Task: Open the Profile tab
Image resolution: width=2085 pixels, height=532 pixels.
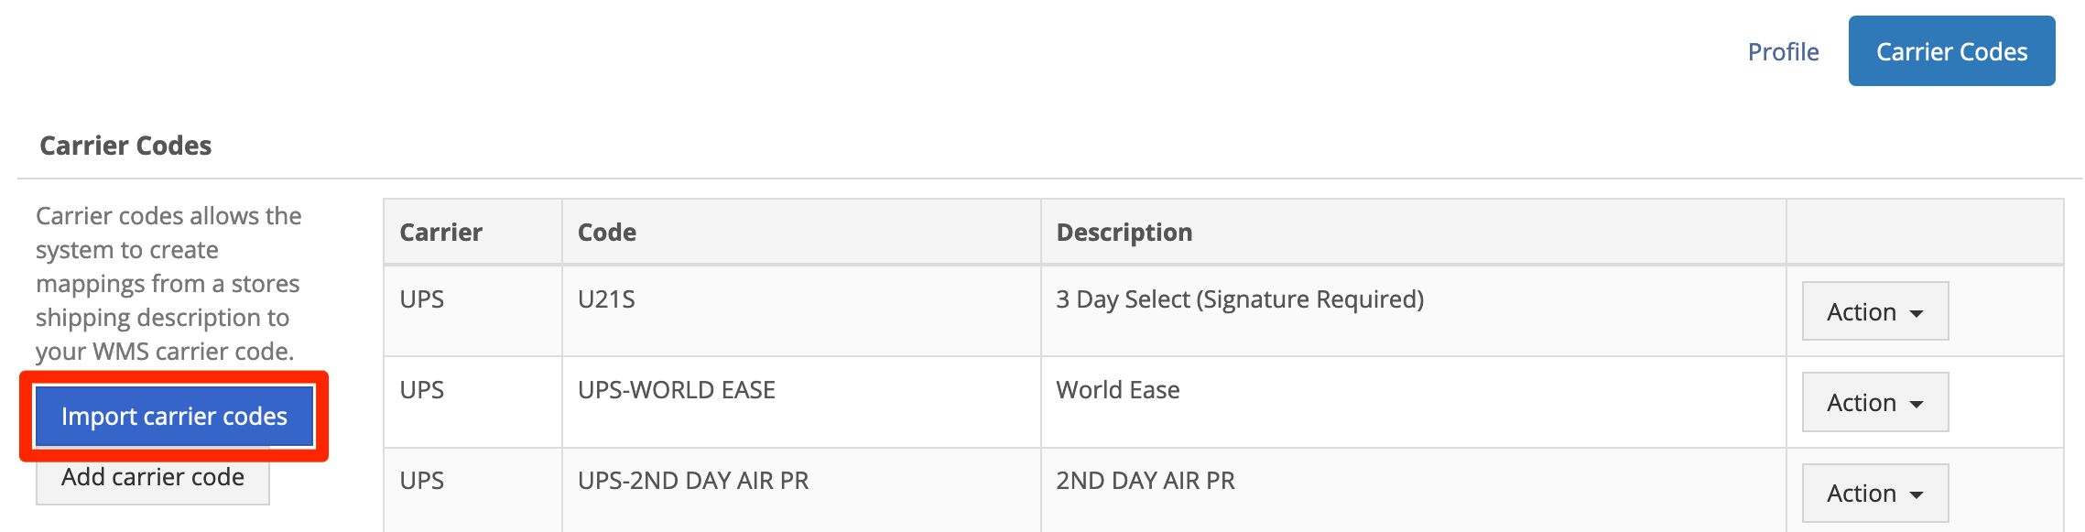Action: [1782, 51]
